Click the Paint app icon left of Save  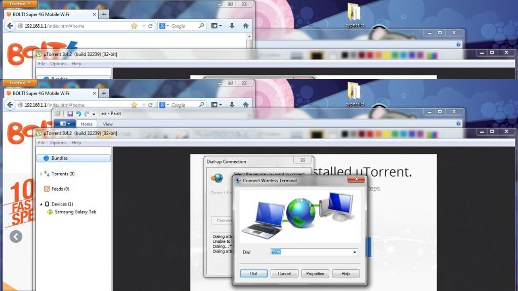pos(58,113)
